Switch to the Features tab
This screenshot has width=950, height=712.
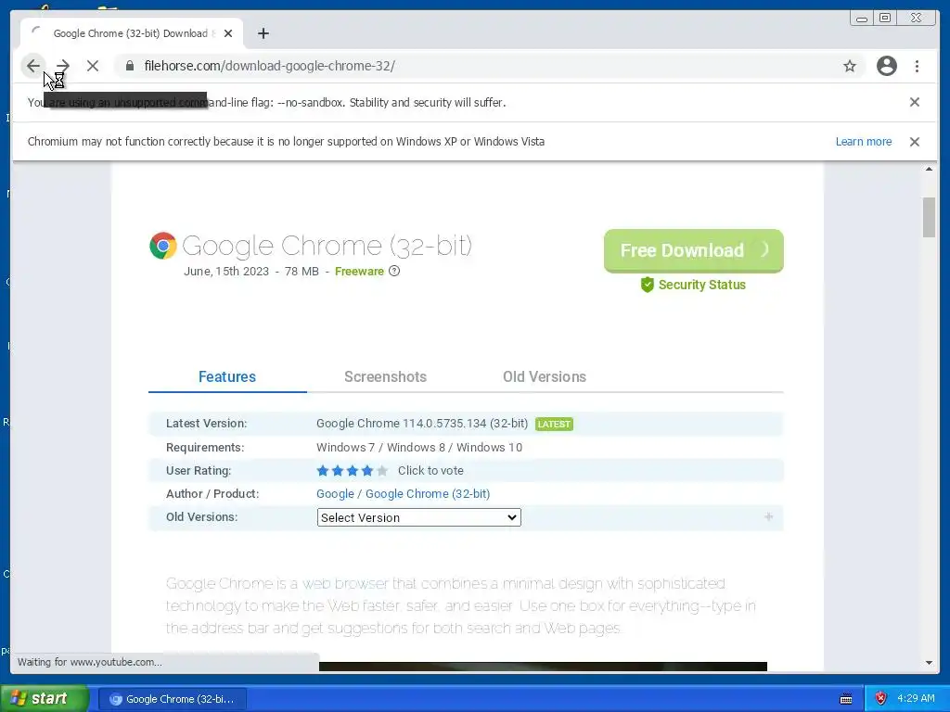[x=227, y=376]
